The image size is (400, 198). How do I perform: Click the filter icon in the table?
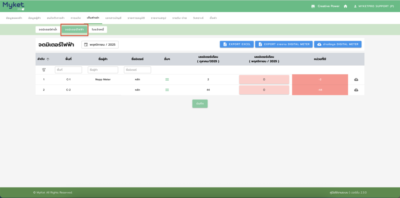point(44,70)
